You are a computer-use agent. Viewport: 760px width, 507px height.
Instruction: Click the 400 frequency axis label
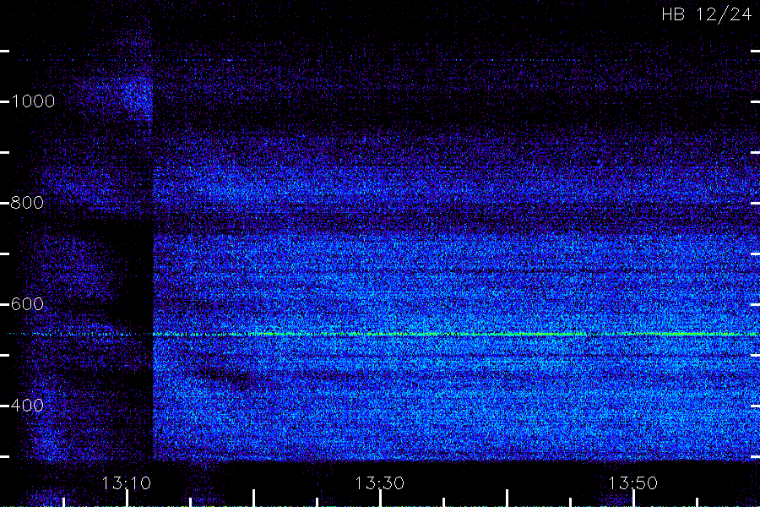(27, 406)
